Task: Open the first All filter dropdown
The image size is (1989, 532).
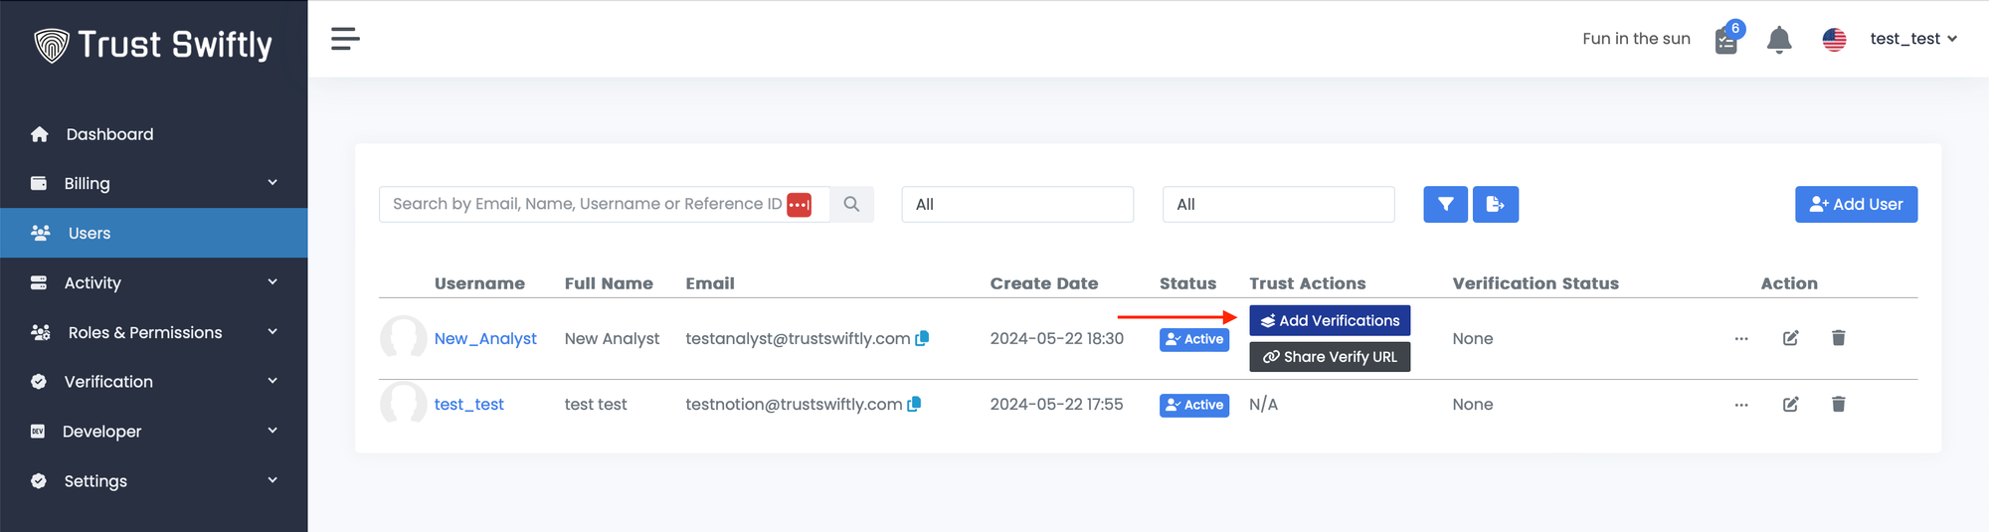Action: tap(1016, 205)
